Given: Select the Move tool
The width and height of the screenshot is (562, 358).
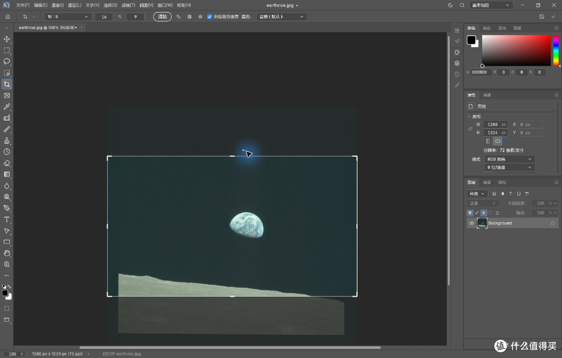Looking at the screenshot, I should click(7, 39).
